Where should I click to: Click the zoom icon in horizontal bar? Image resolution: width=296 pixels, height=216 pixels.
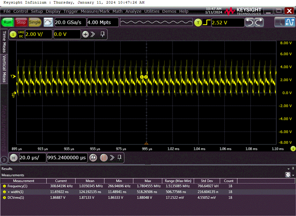[93, 157]
